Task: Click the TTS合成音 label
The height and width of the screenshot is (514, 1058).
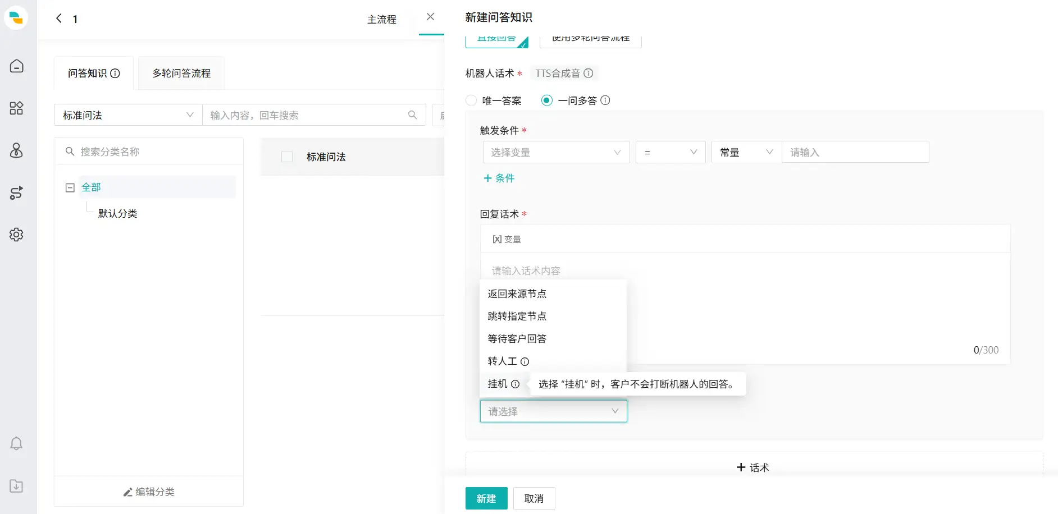Action: point(558,74)
